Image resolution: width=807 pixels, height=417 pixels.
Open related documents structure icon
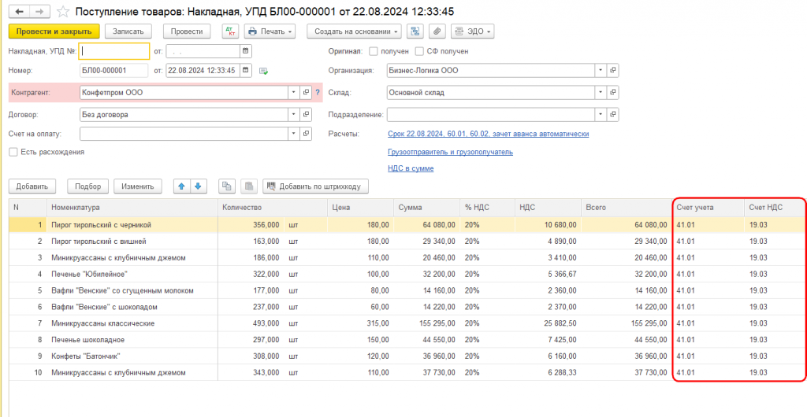pyautogui.click(x=415, y=31)
